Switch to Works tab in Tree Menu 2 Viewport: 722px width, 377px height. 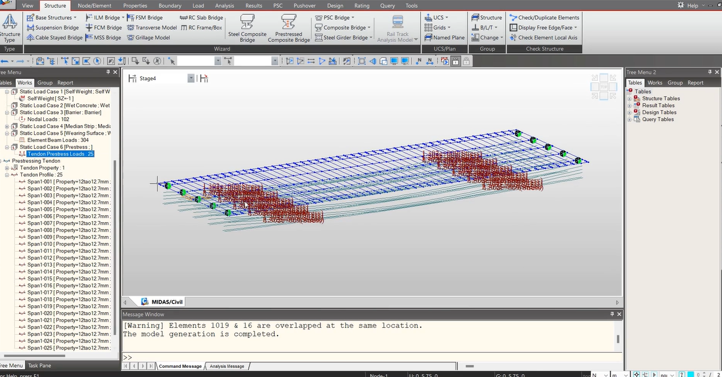pos(654,83)
